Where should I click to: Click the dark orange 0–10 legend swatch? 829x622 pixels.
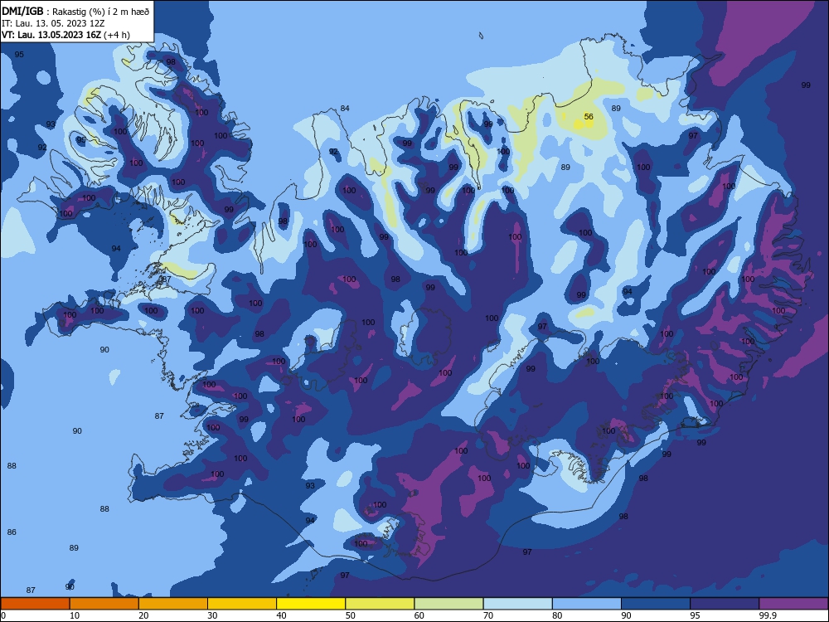coord(35,604)
